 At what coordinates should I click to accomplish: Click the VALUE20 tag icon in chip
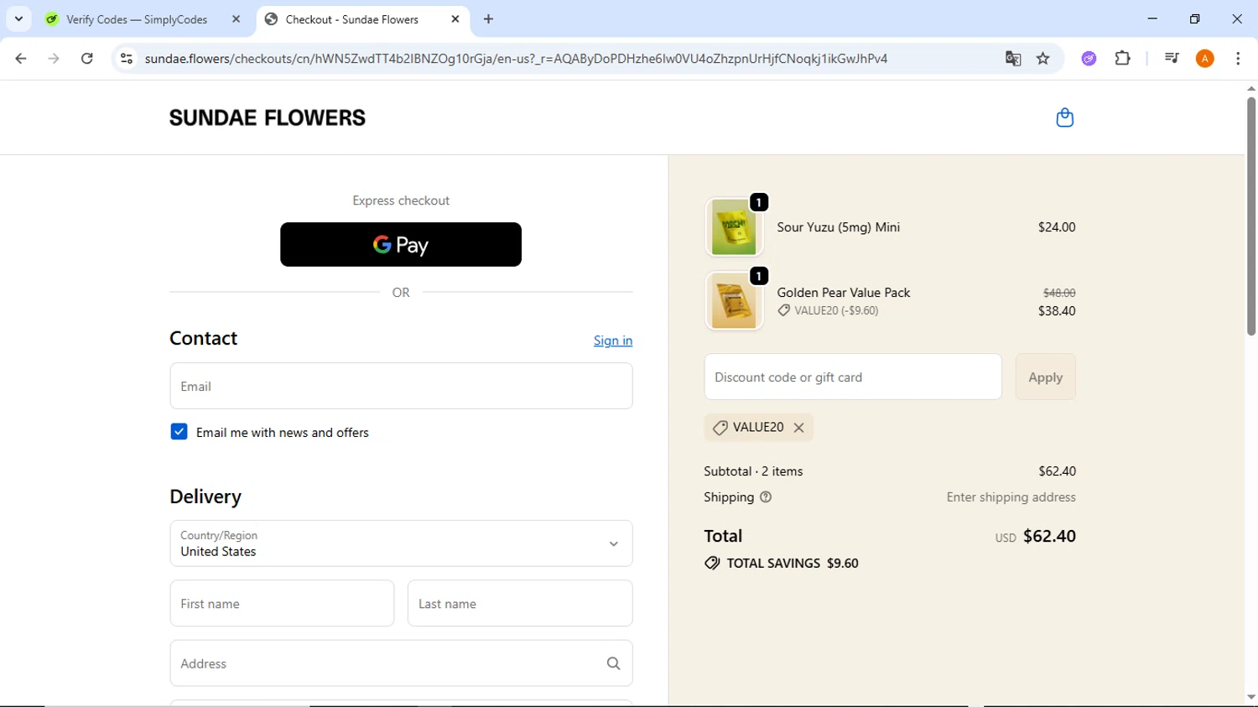coord(720,428)
